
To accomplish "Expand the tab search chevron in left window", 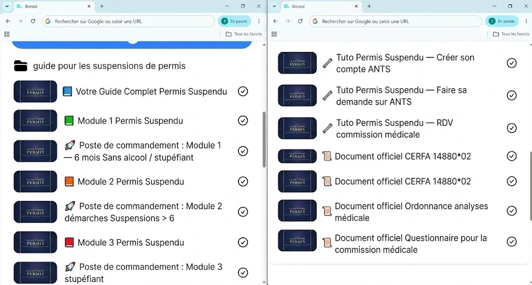I will tap(7, 6).
